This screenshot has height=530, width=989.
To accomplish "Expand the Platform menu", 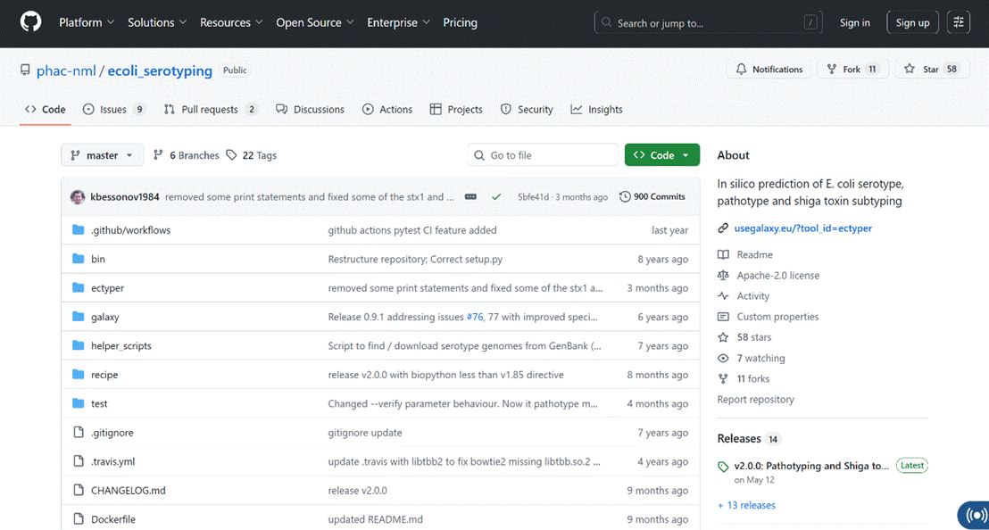I will 87,22.
